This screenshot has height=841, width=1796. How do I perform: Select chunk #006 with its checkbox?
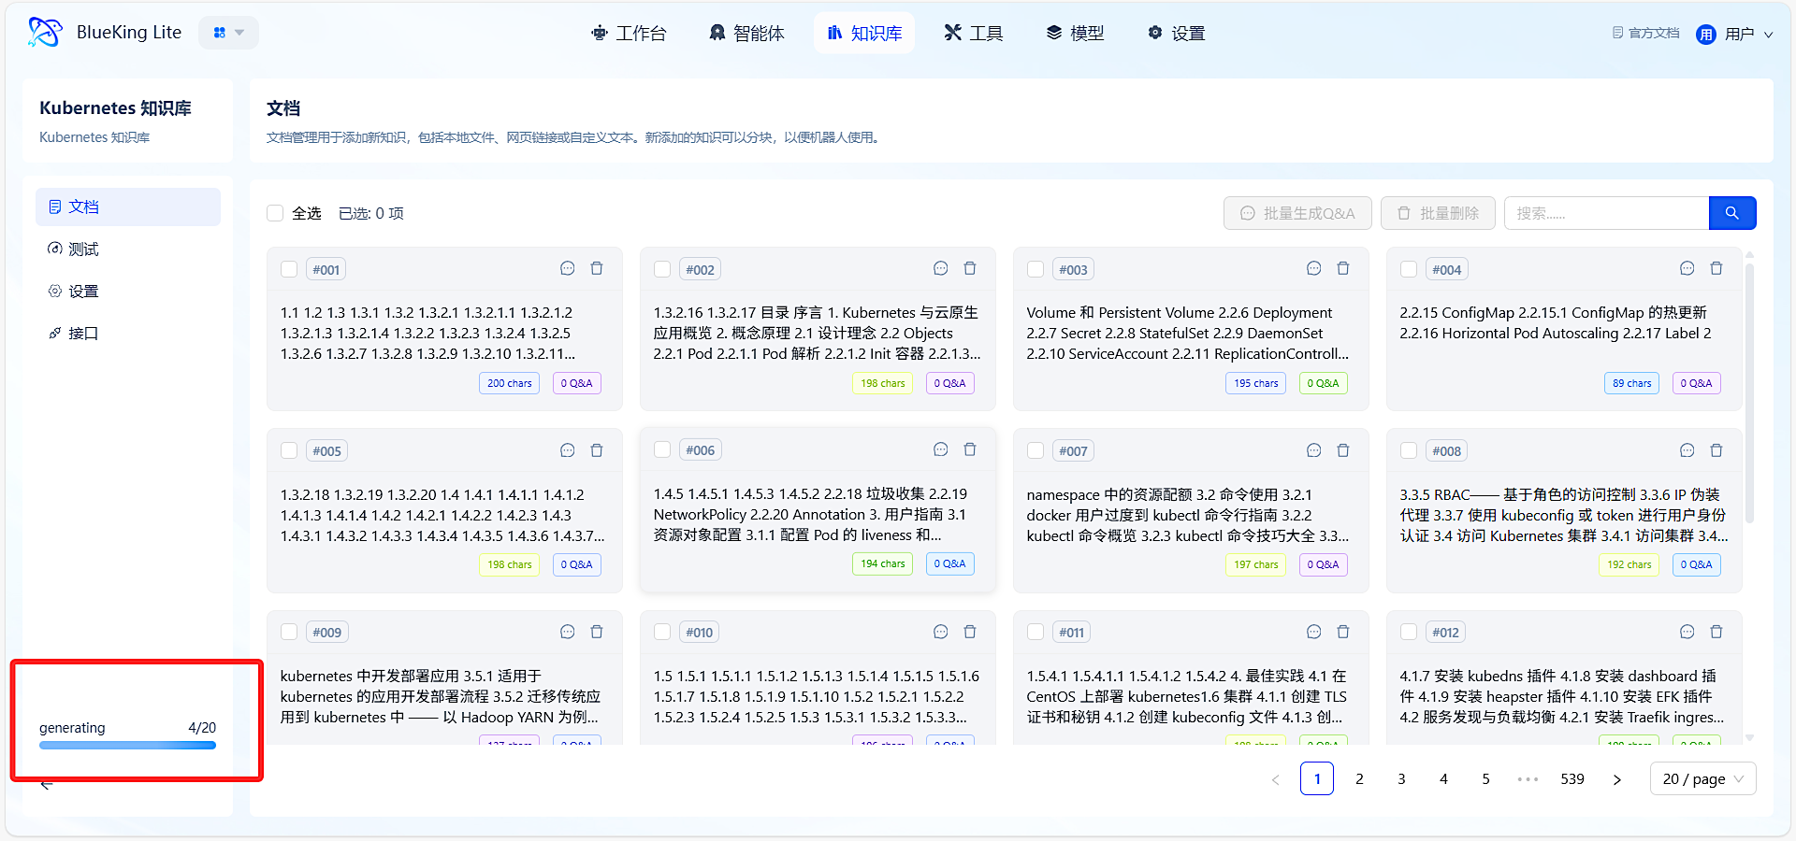(x=662, y=450)
